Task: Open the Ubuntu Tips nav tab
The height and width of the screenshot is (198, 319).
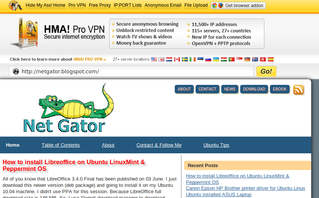Action: (x=216, y=145)
